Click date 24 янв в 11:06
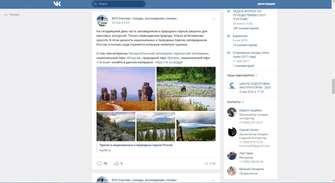This screenshot has height=183, width=335. click(x=242, y=24)
